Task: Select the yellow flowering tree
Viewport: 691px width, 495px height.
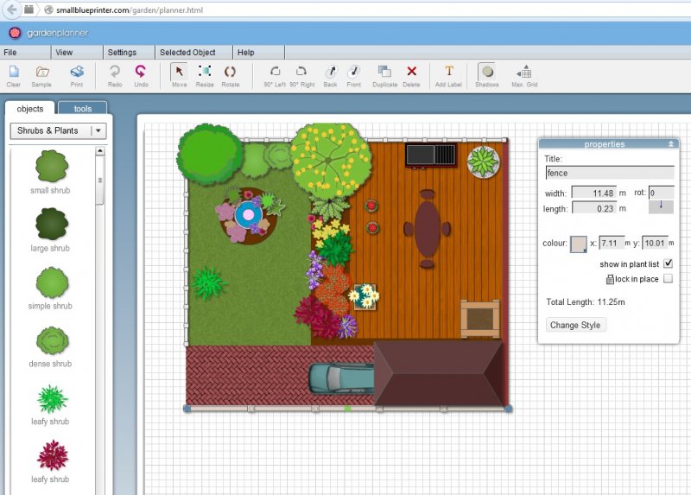Action: pos(331,161)
